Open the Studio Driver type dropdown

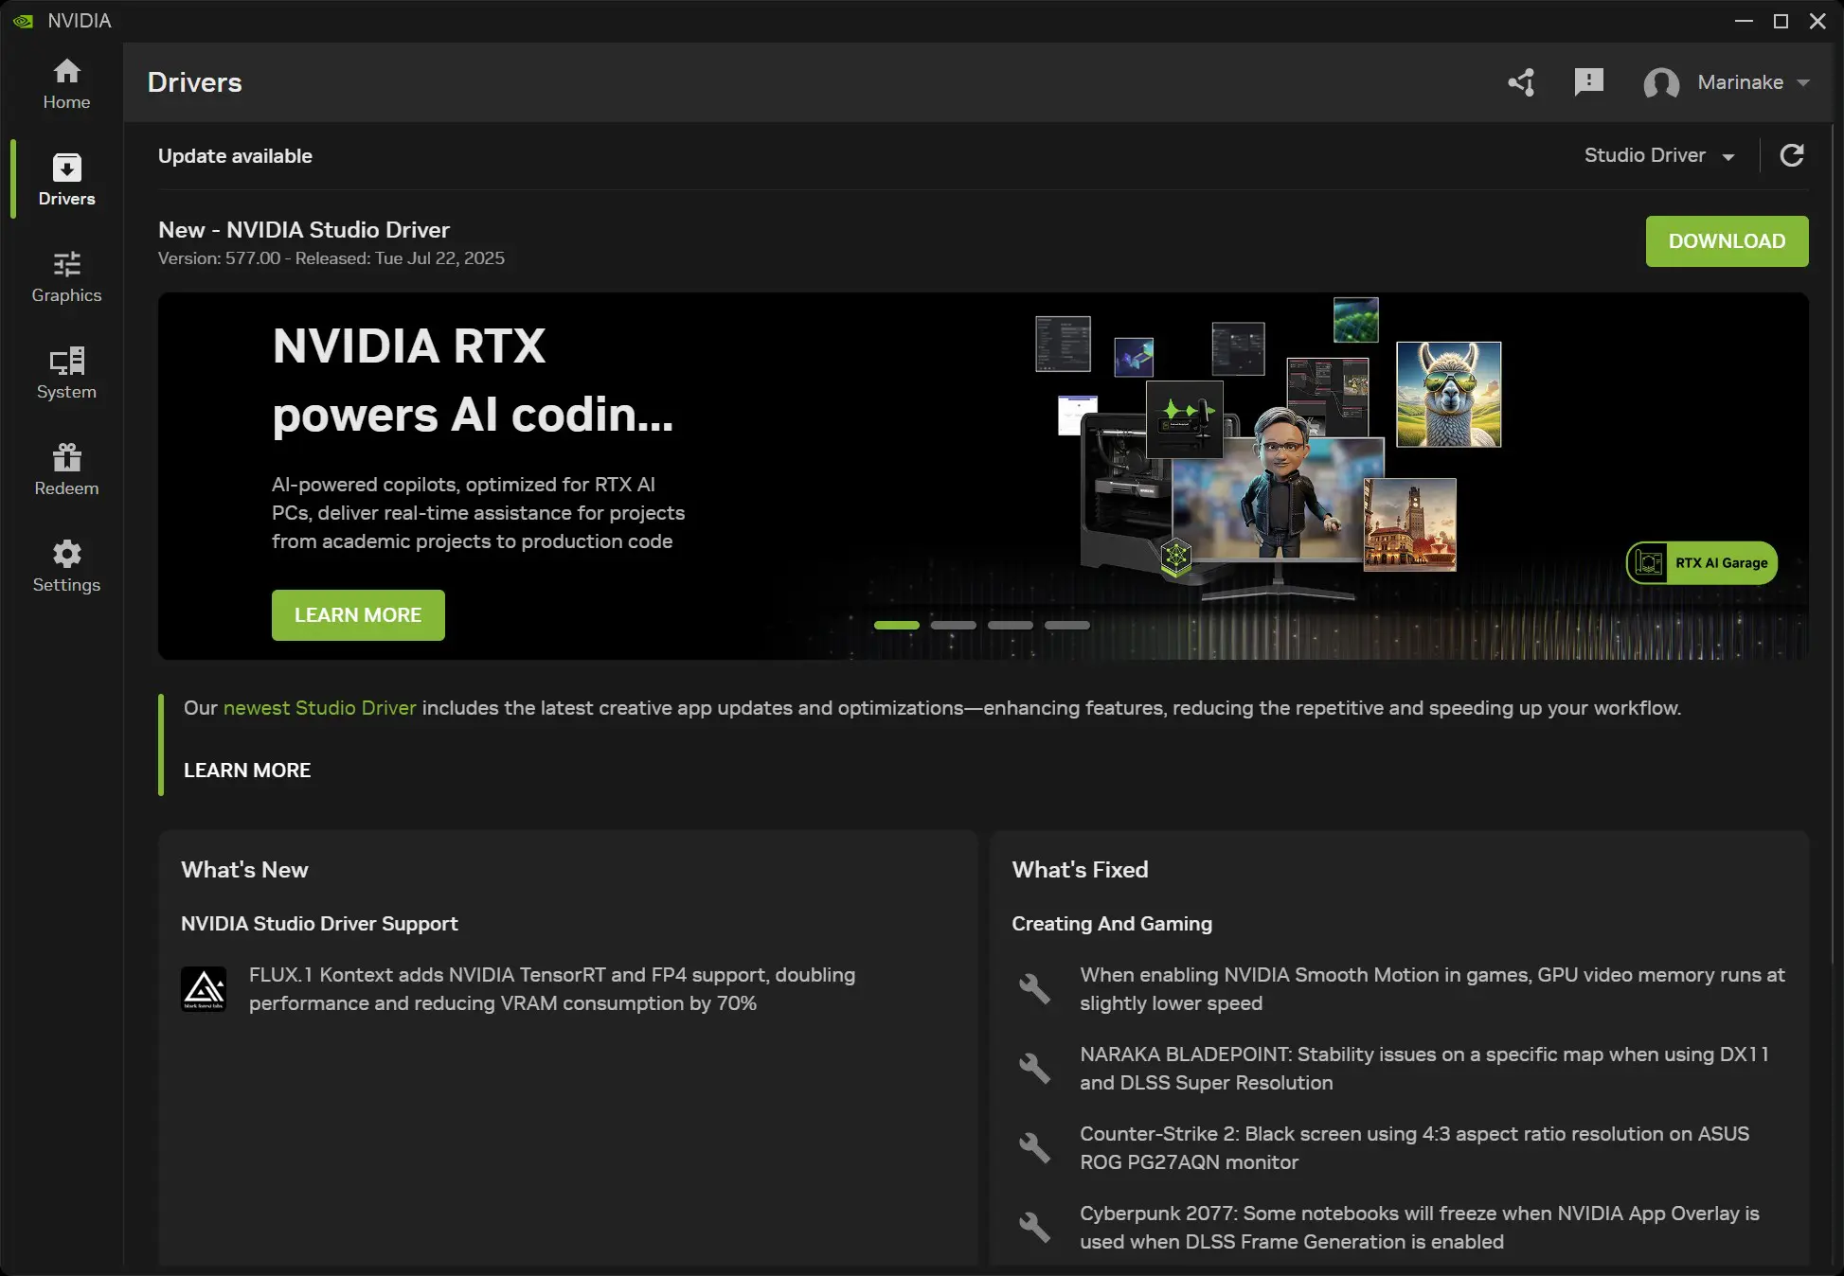[x=1659, y=155]
